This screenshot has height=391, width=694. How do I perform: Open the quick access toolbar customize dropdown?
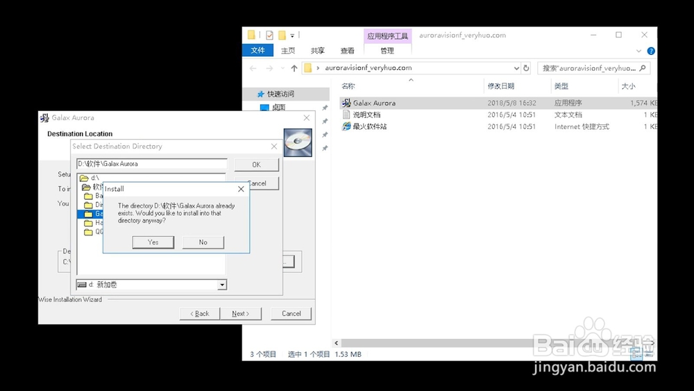[x=292, y=35]
